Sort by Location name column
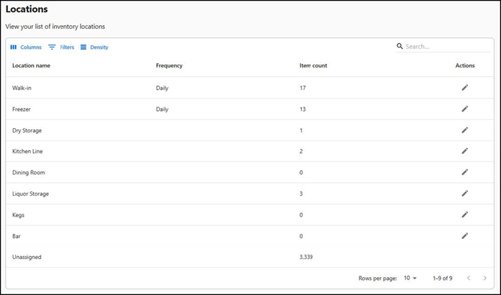This screenshot has width=501, height=295. coord(31,65)
